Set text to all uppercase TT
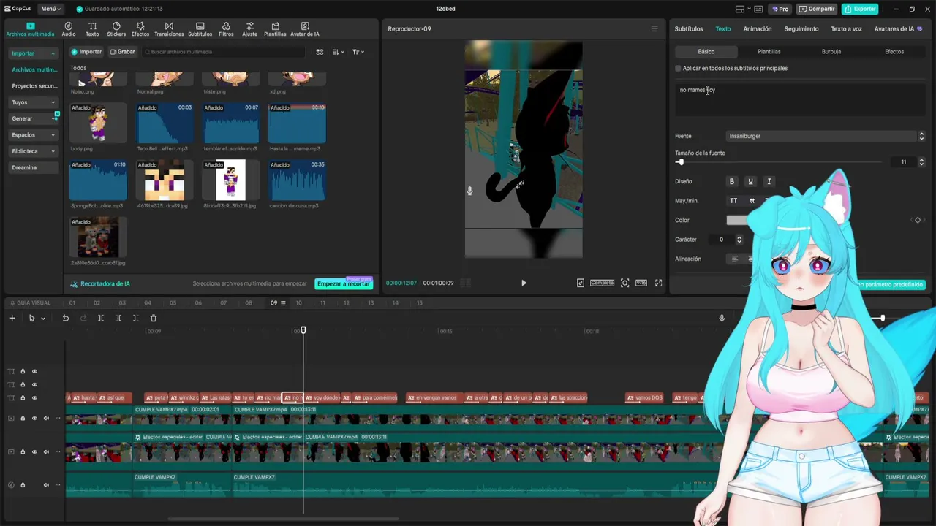 click(x=733, y=201)
